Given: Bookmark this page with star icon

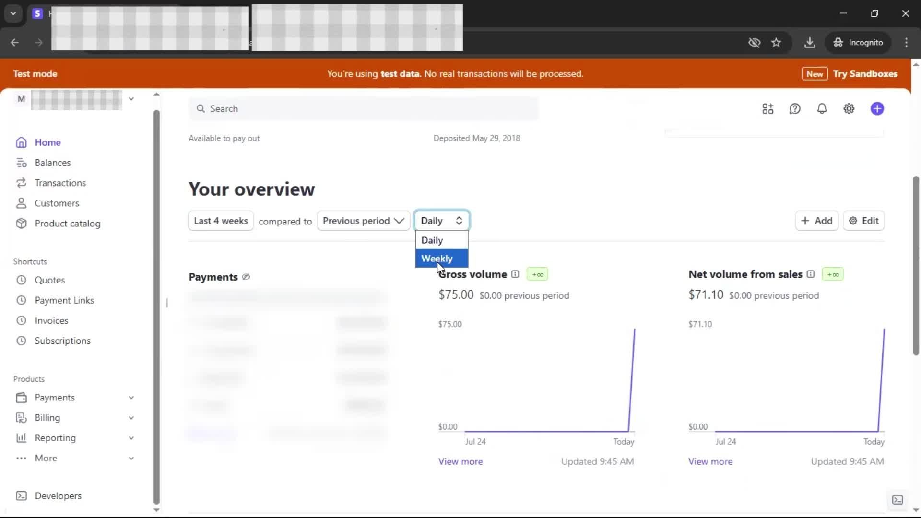Looking at the screenshot, I should tap(776, 42).
